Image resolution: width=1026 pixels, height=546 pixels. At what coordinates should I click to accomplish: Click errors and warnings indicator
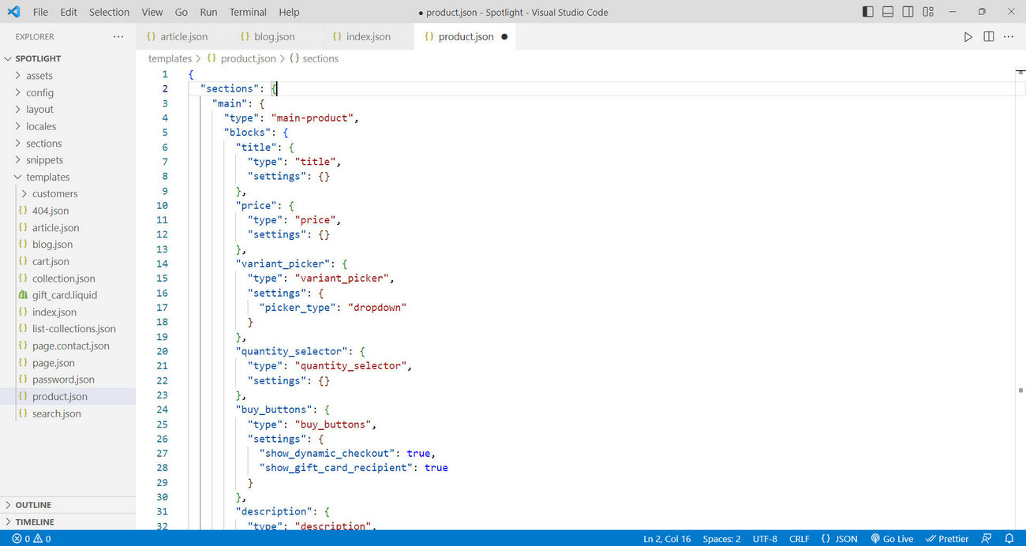coord(32,539)
